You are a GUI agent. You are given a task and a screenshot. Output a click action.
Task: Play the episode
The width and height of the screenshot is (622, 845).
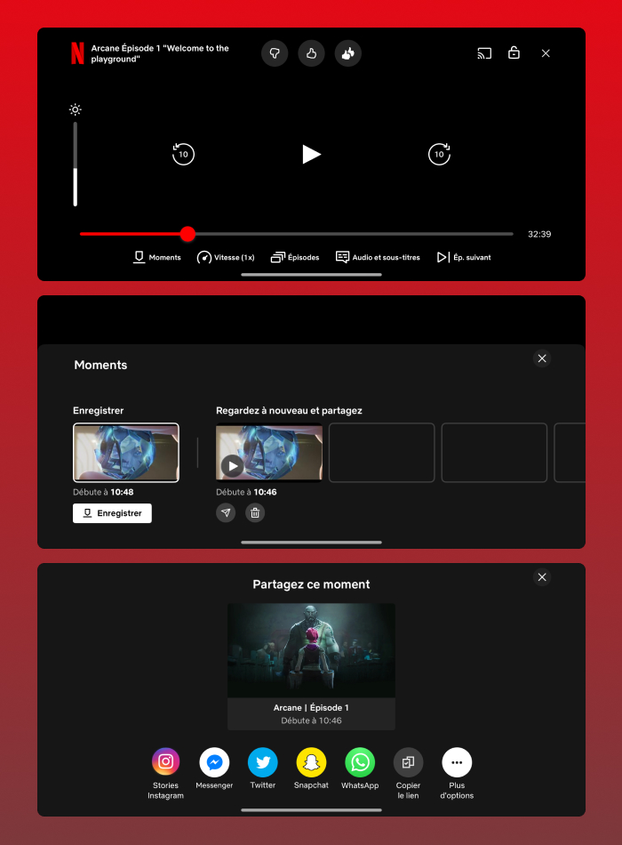click(x=311, y=154)
